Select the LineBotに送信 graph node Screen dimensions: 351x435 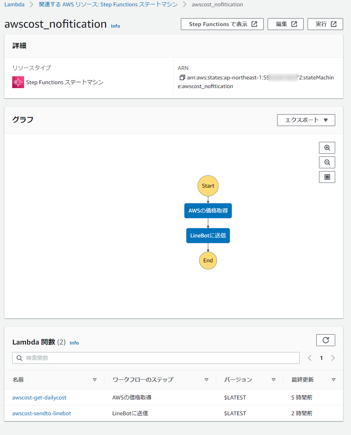point(208,235)
